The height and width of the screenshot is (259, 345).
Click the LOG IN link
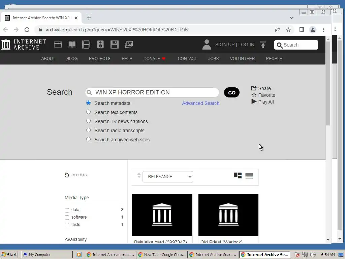[x=246, y=45]
